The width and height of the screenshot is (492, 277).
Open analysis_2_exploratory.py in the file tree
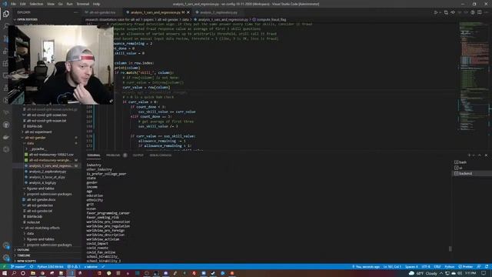[x=48, y=172]
